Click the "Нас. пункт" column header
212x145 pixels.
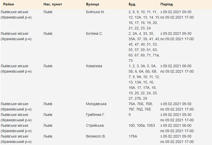click(53, 4)
